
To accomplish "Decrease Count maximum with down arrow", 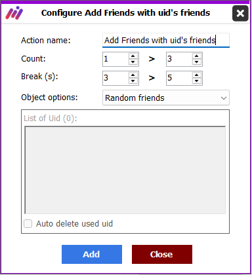I will pyautogui.click(x=196, y=62).
